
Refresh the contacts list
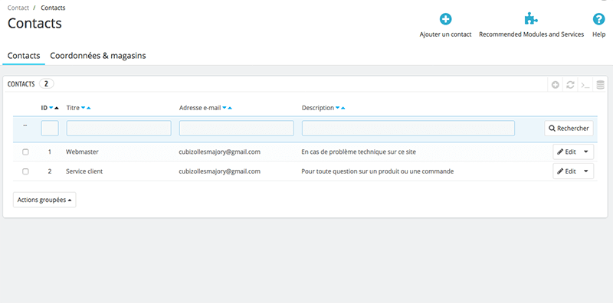click(x=570, y=85)
